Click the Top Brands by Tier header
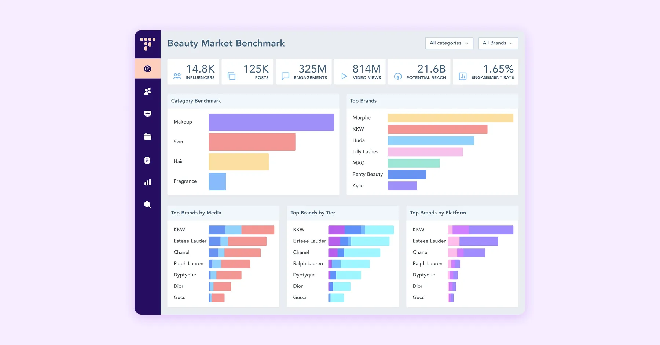 coord(343,213)
